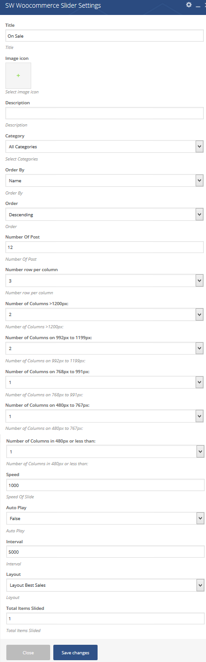This screenshot has height=662, width=206.
Task: Click the Title field containing On Sale
Action: [104, 35]
